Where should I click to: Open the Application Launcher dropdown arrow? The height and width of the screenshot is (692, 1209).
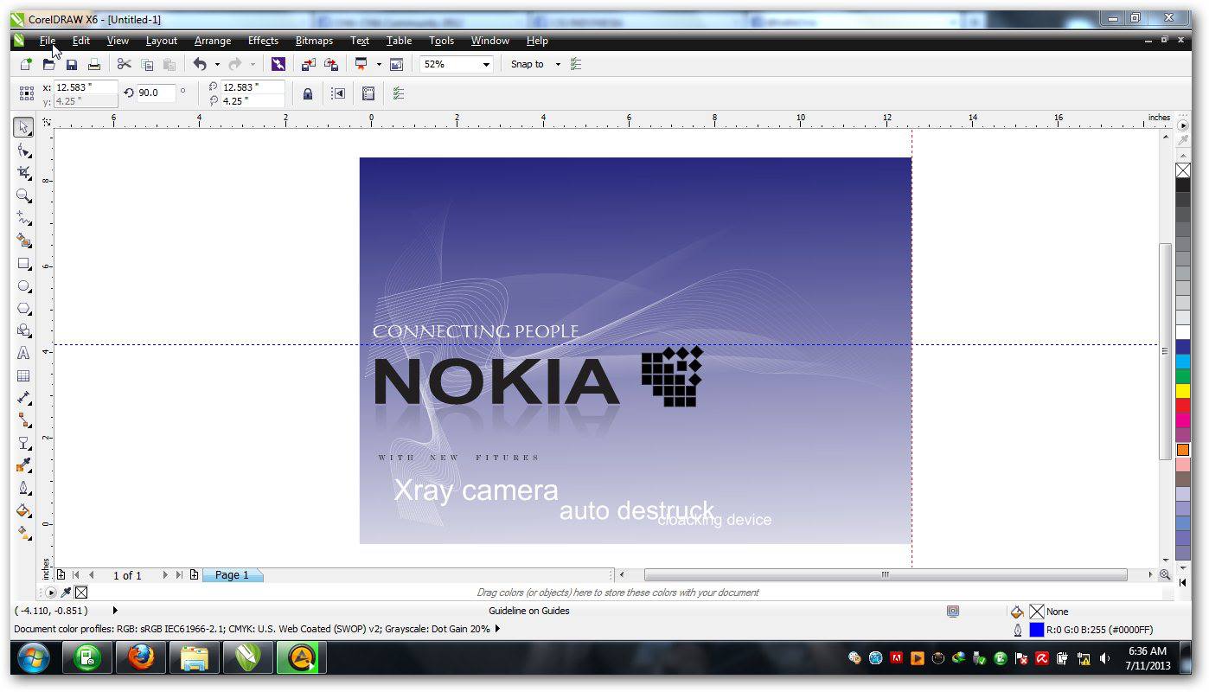pos(379,64)
